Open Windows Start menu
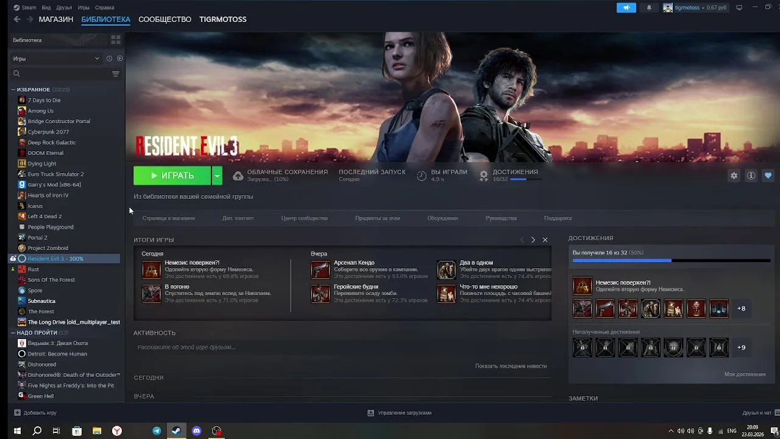The width and height of the screenshot is (780, 439). (17, 431)
